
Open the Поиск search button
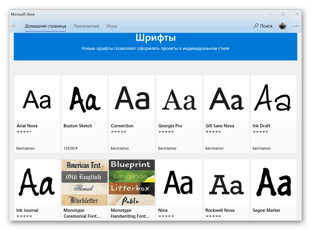pos(263,26)
